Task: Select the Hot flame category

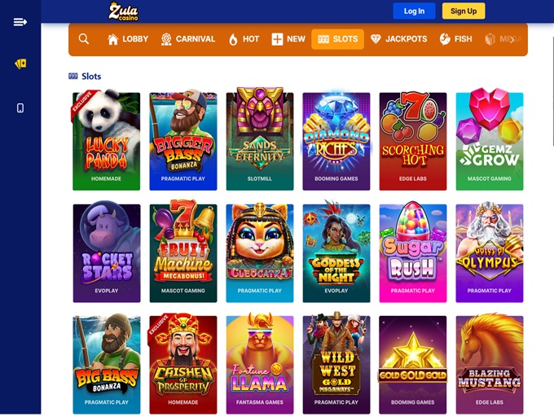Action: click(244, 39)
